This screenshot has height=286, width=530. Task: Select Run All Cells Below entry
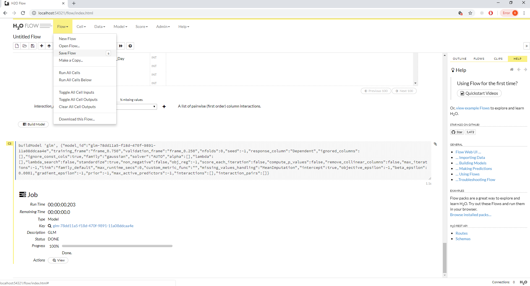pos(85,80)
